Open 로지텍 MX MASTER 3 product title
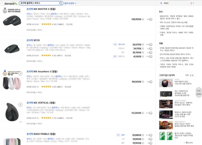This screenshot has height=145, width=202. coord(41,9)
